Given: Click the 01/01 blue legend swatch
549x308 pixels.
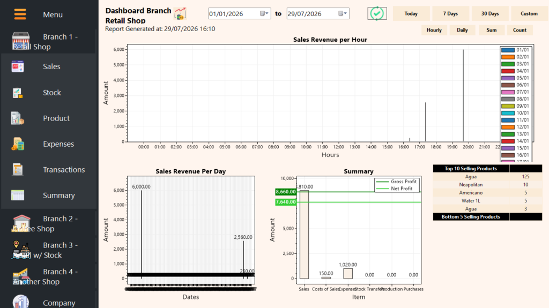Looking at the screenshot, I should 508,50.
